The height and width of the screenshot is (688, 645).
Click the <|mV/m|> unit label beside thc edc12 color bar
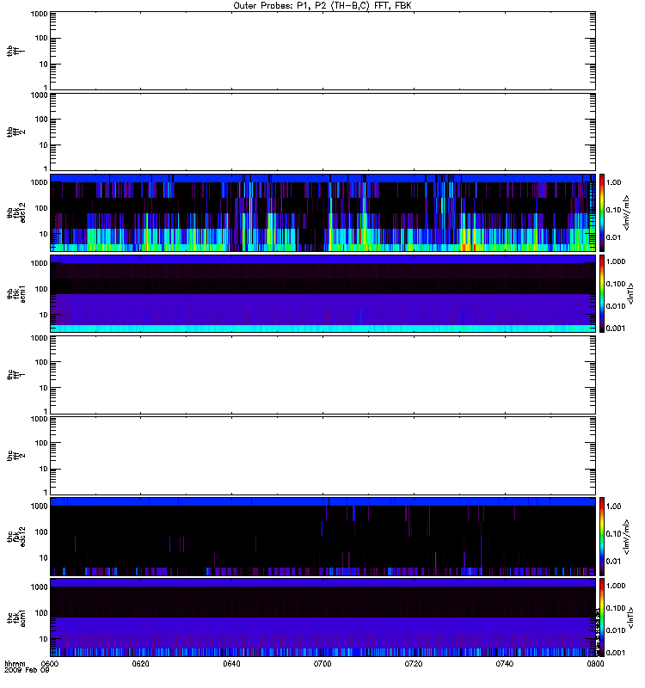coord(627,537)
